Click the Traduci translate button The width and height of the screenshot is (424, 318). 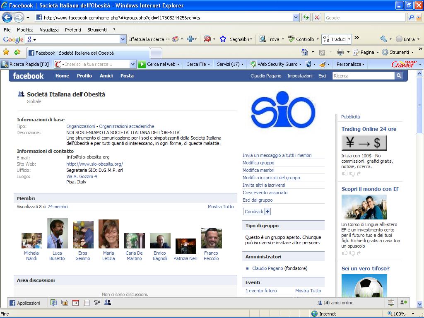335,39
